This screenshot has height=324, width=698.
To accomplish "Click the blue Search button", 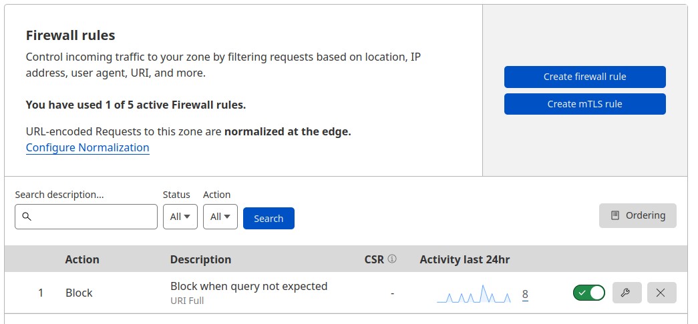I will (269, 218).
